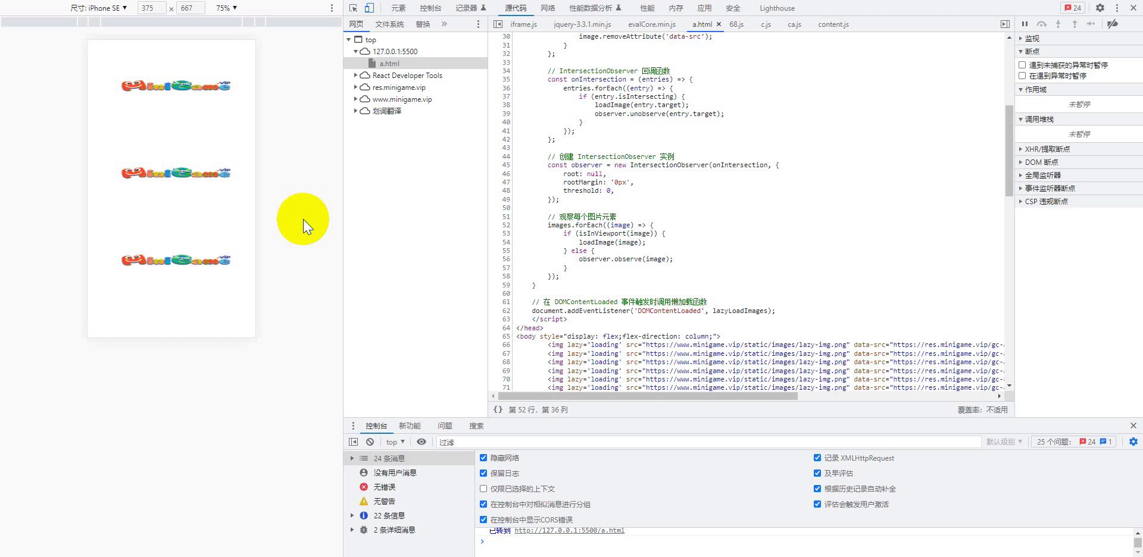Expand res.minigame.vip tree node
1143x557 pixels.
356,87
